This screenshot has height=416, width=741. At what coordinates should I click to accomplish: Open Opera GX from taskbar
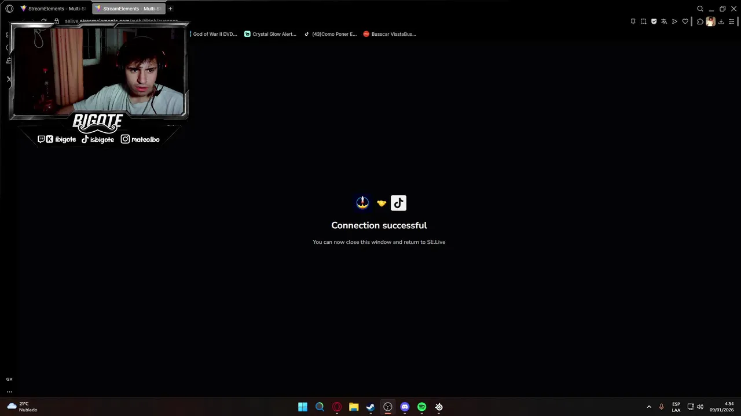coord(337,407)
